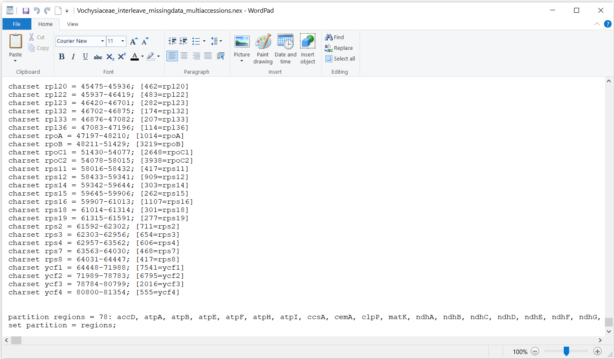
Task: Open the Paragraph settings icon
Action: 221,56
